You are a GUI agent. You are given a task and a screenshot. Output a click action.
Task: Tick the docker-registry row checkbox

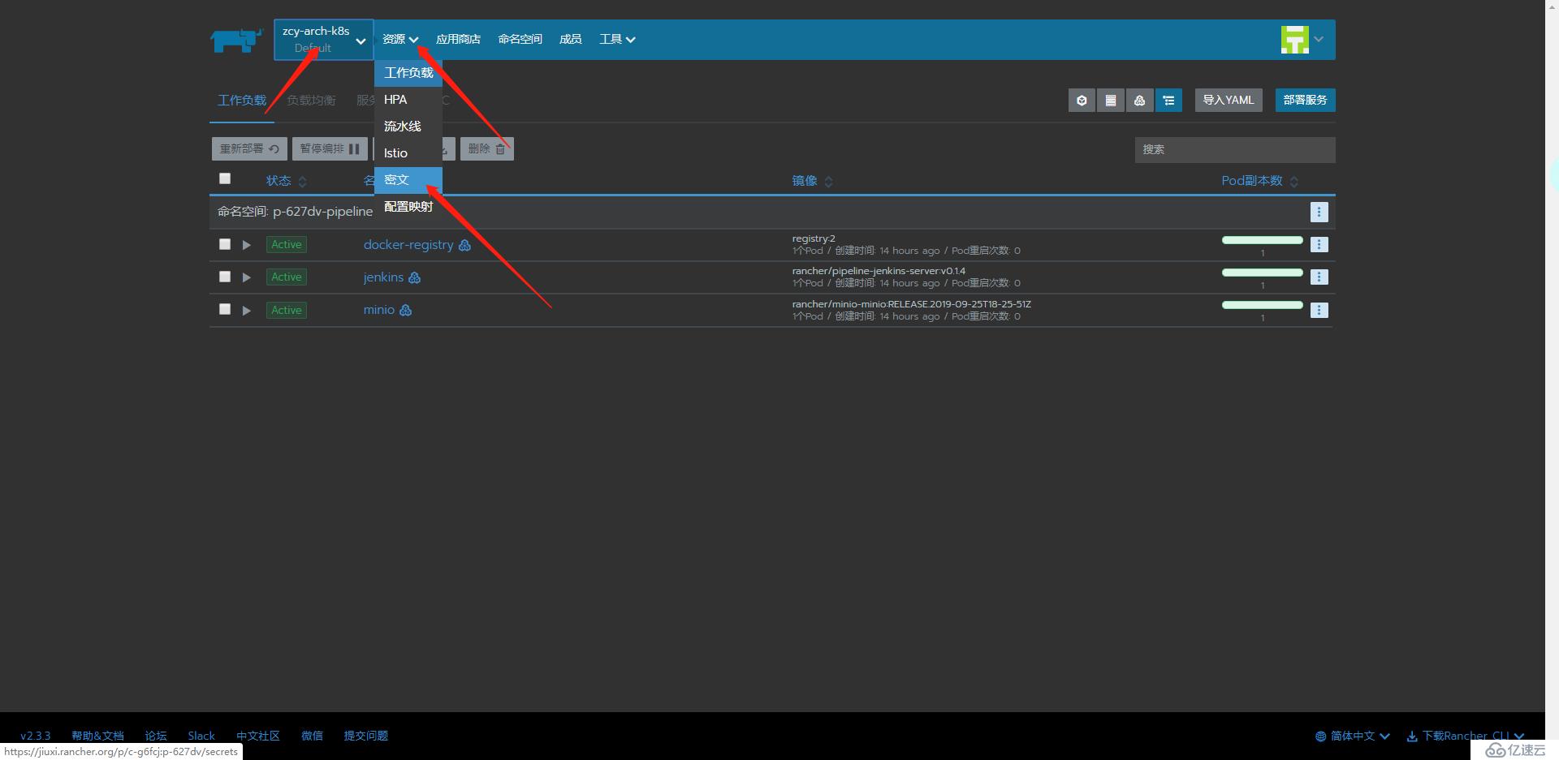click(x=225, y=244)
